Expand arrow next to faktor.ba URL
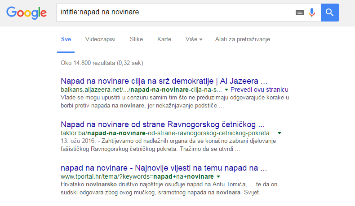This screenshot has width=355, height=206. tap(280, 133)
